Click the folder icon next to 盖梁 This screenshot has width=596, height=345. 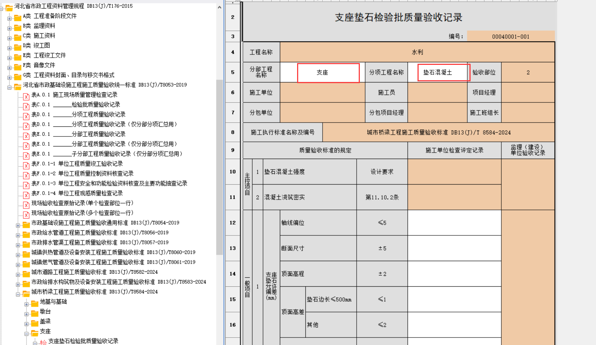click(35, 323)
